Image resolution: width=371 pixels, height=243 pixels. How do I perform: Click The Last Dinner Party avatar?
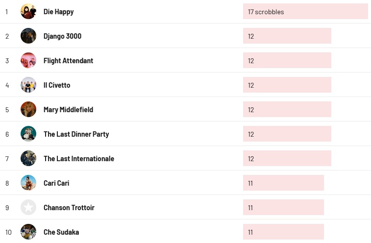tap(28, 134)
